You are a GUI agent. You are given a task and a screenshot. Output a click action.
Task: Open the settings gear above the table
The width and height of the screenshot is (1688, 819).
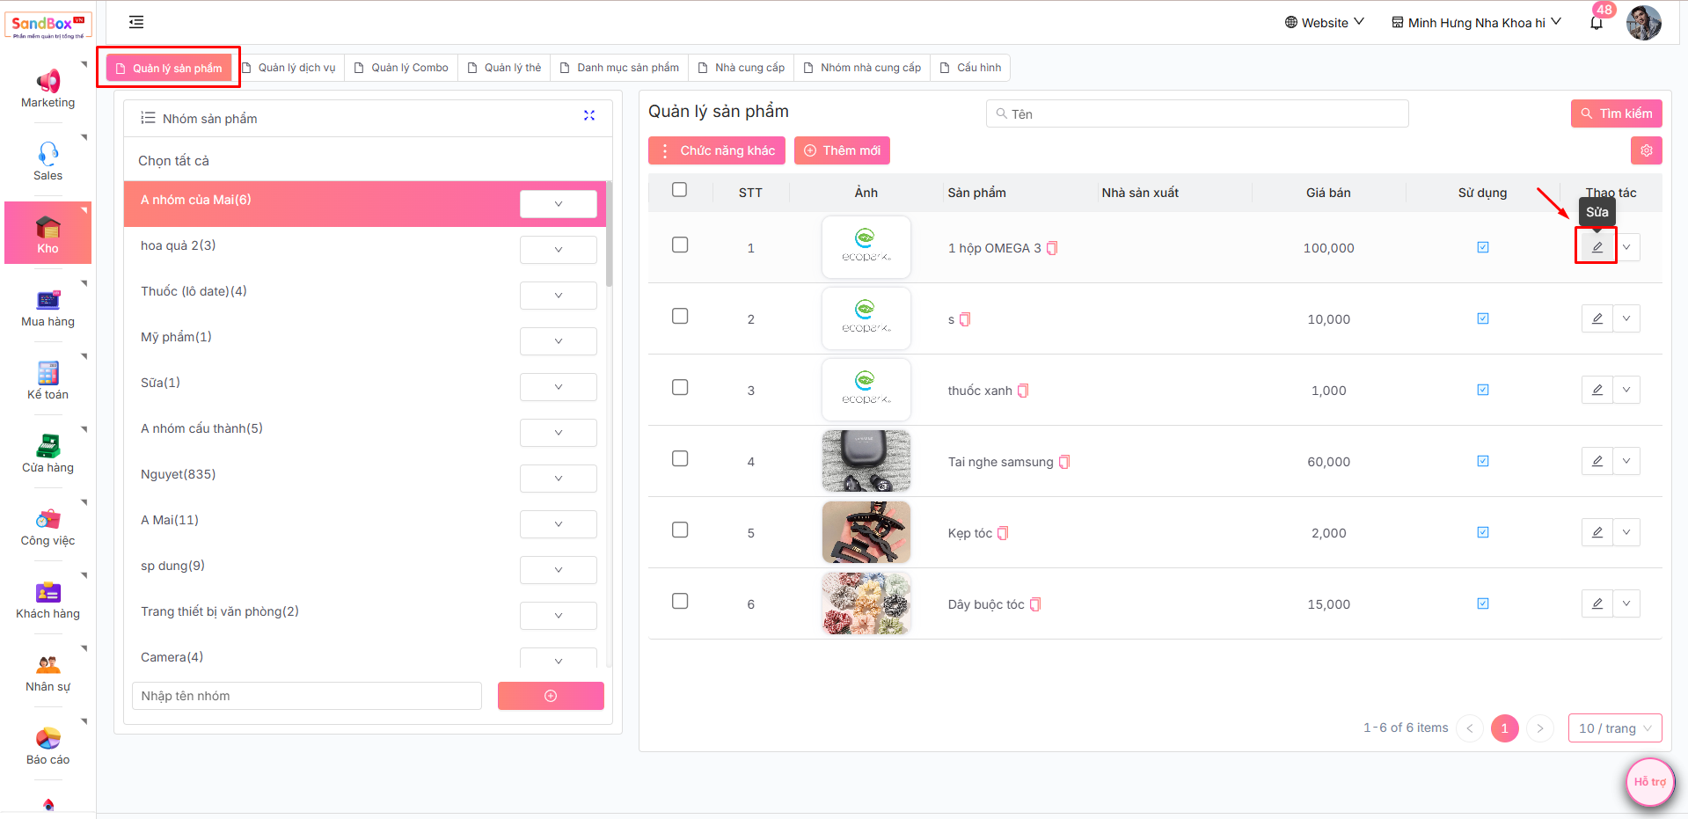[x=1646, y=150]
